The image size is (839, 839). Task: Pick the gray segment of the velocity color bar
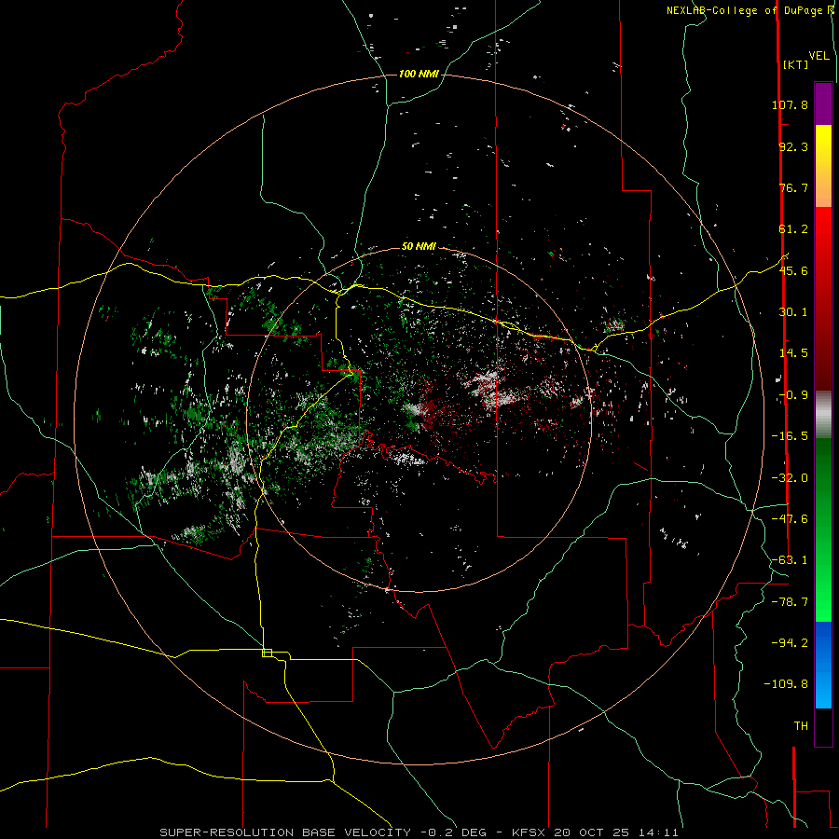tap(823, 415)
